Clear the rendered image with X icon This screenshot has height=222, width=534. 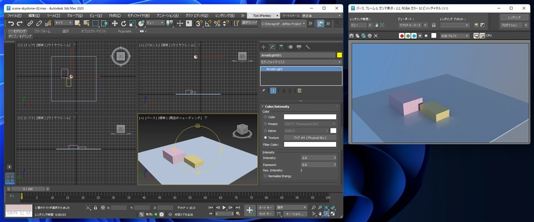pyautogui.click(x=376, y=36)
